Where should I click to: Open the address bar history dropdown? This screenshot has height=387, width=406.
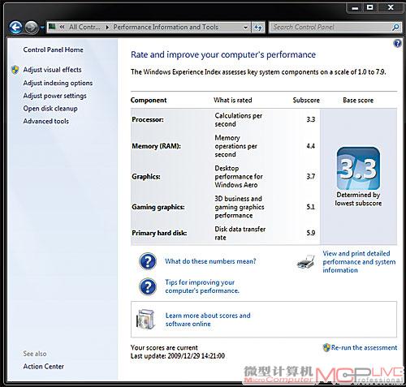[x=245, y=28]
